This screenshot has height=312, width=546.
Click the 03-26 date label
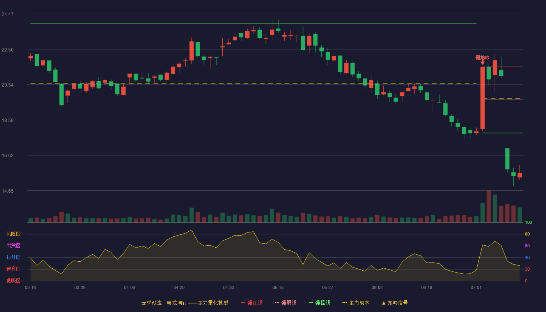(80, 287)
